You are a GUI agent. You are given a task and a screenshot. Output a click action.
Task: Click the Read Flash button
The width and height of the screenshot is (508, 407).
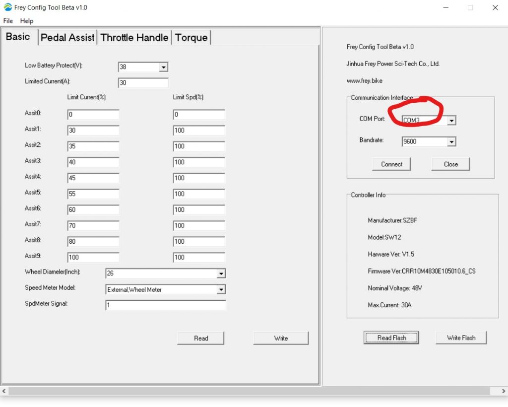[391, 338]
